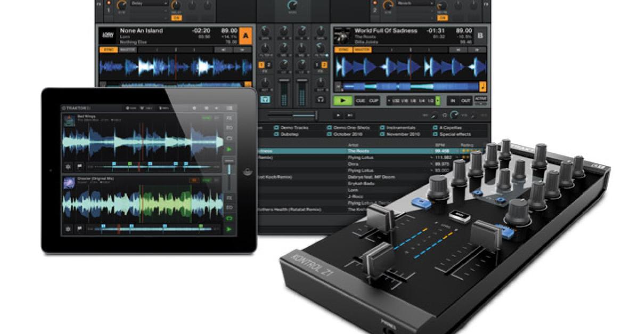
Task: Click the EQ button on the iPad top deck
Action: pyautogui.click(x=229, y=128)
